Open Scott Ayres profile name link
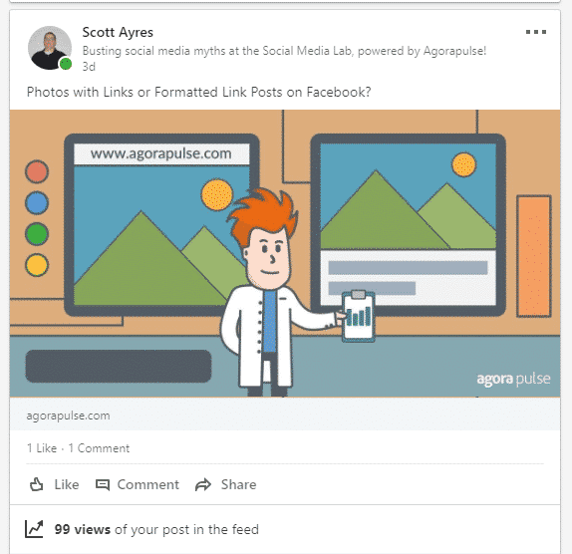 click(118, 32)
